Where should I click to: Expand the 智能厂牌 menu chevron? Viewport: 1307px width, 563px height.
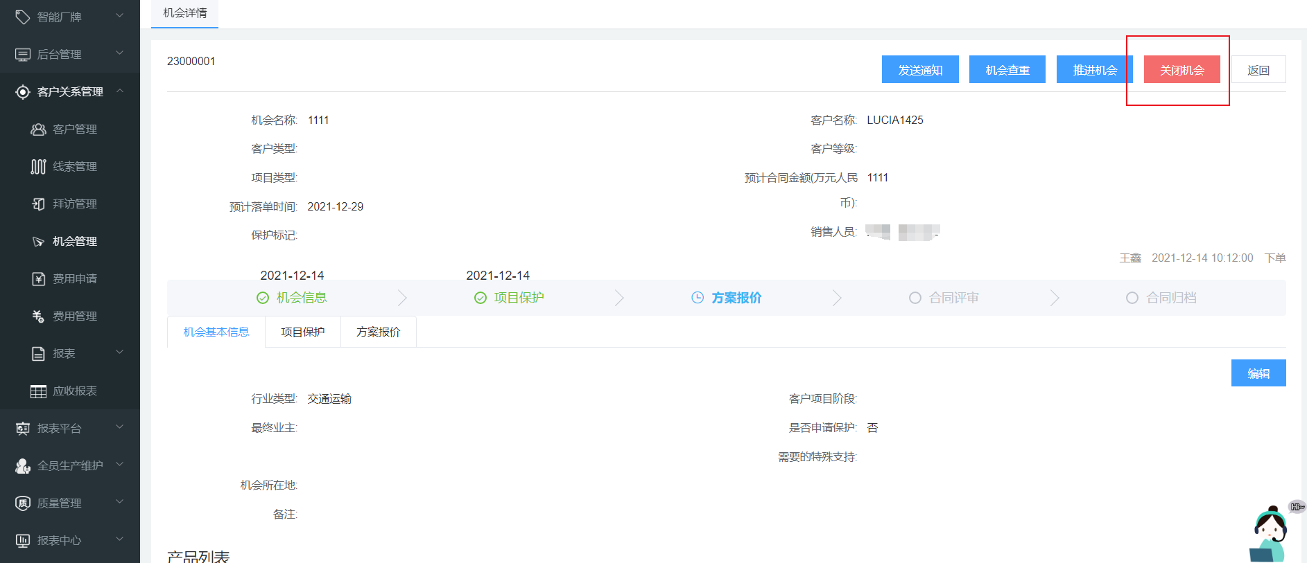click(x=119, y=16)
